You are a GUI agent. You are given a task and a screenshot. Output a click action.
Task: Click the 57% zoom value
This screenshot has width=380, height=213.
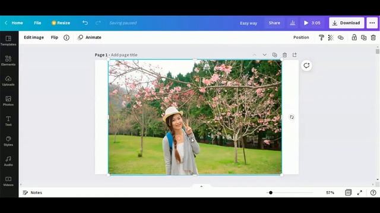pyautogui.click(x=330, y=192)
